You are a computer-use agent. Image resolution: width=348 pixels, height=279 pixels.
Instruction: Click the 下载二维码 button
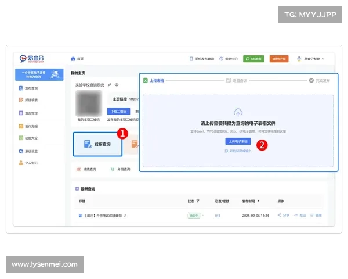118,111
